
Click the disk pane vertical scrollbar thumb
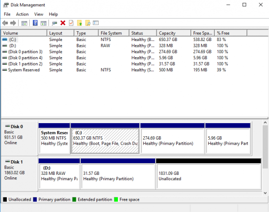click(265, 147)
